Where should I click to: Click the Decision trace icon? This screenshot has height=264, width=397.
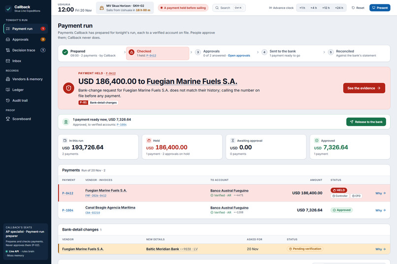click(x=8, y=50)
